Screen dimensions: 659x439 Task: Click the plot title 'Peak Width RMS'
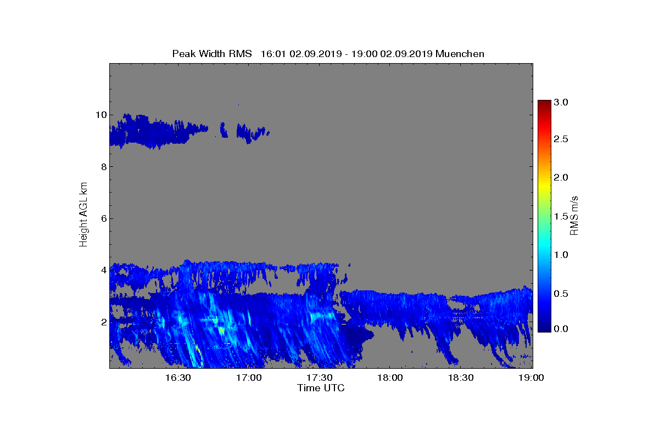point(212,53)
